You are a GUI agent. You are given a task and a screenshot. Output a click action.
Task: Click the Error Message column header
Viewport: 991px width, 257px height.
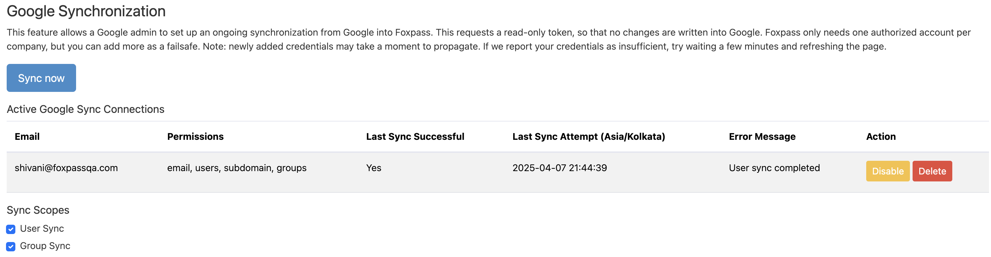click(762, 136)
